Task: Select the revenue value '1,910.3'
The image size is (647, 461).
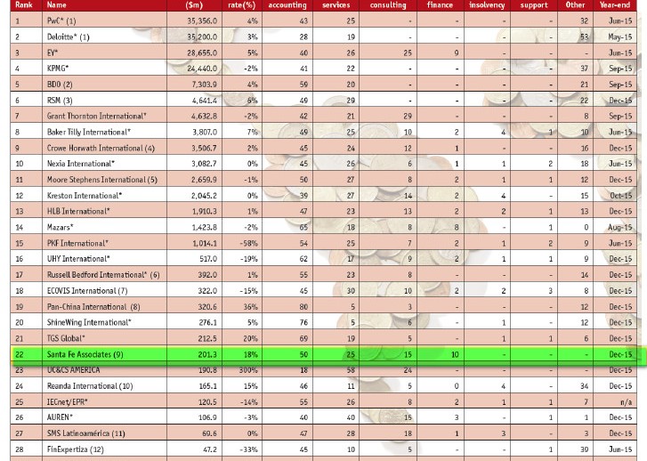Action: tap(205, 211)
